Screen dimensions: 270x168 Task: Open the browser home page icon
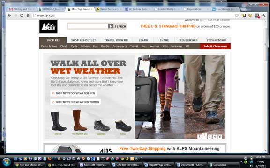tap(28, 15)
